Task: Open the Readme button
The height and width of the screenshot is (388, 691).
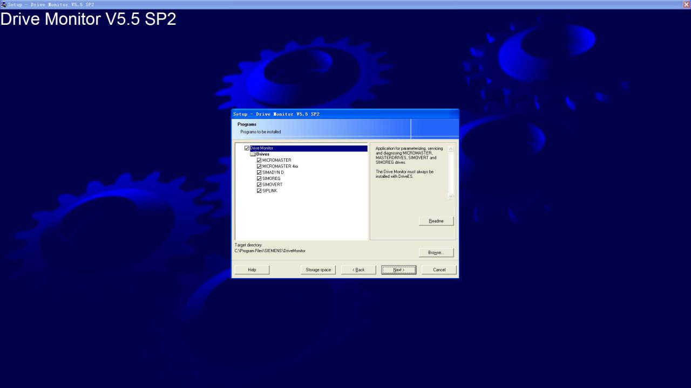Action: (x=436, y=221)
